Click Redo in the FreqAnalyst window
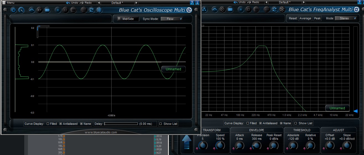Viewport: 364px width, 155px height. [x=253, y=2]
